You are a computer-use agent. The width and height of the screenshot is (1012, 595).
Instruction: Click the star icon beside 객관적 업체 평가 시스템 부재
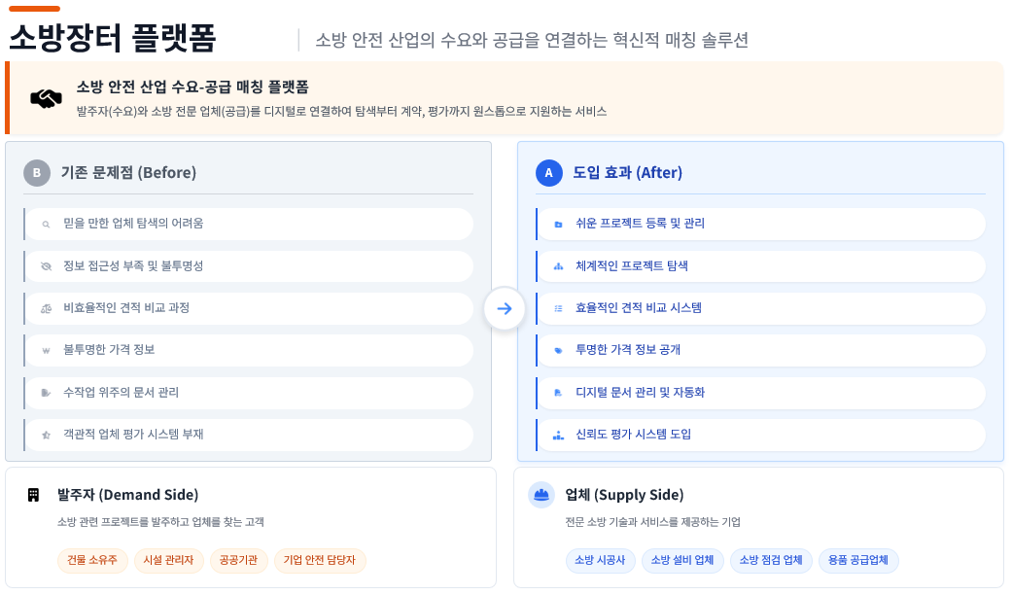click(x=46, y=435)
